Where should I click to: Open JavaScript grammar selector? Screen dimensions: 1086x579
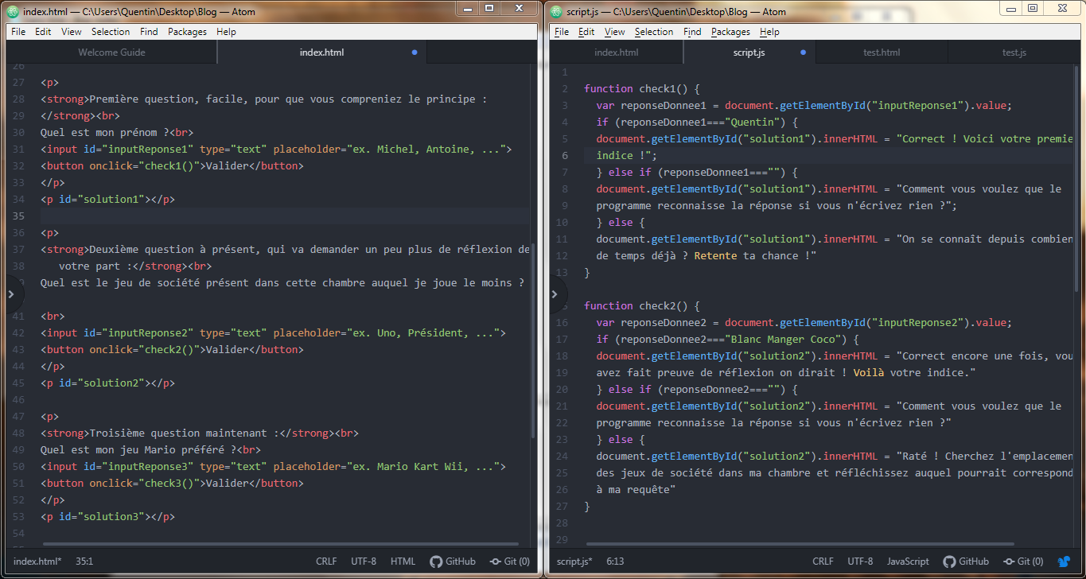[908, 561]
